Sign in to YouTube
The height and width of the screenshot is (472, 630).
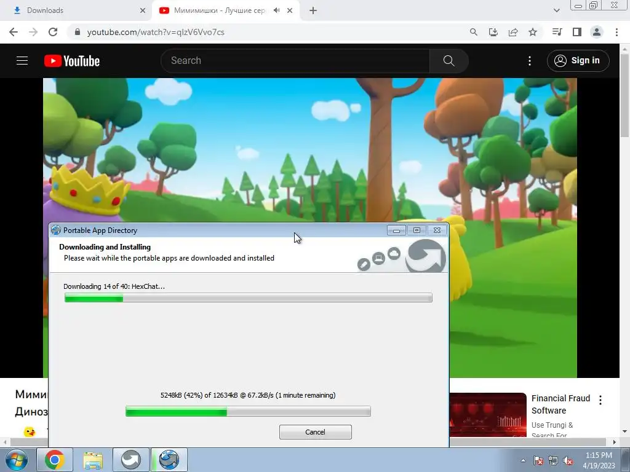[578, 61]
